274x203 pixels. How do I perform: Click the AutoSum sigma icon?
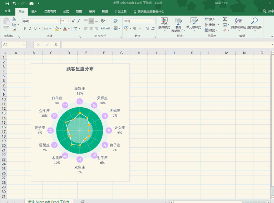[225, 19]
